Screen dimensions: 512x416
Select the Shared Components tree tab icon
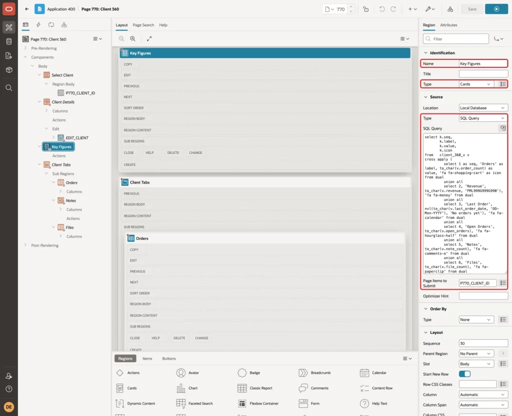coord(64,25)
